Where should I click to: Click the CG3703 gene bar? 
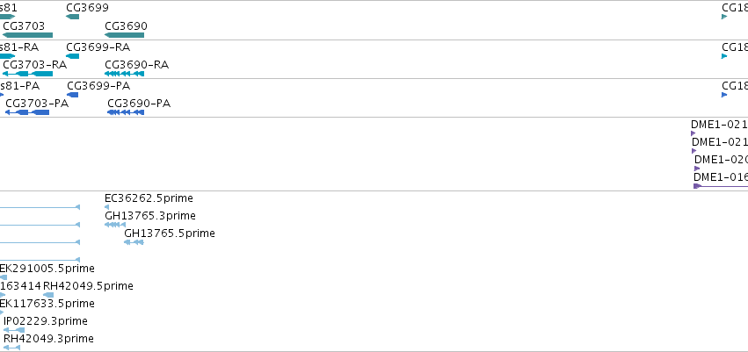(x=27, y=35)
